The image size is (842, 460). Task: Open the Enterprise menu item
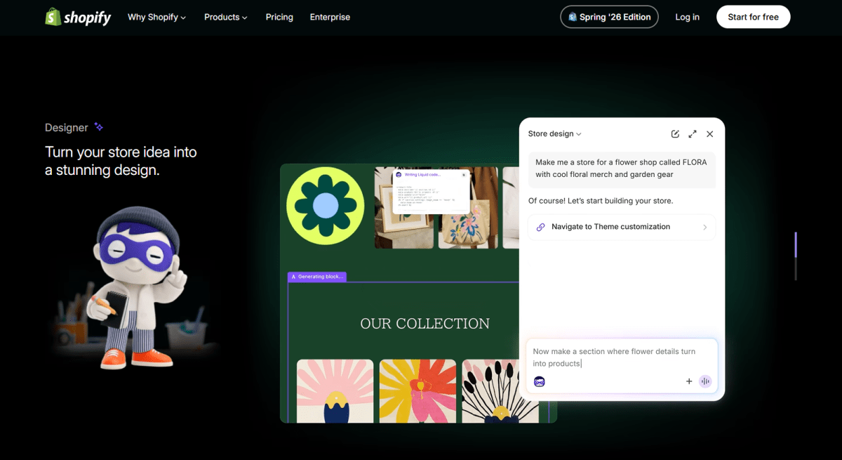[330, 17]
